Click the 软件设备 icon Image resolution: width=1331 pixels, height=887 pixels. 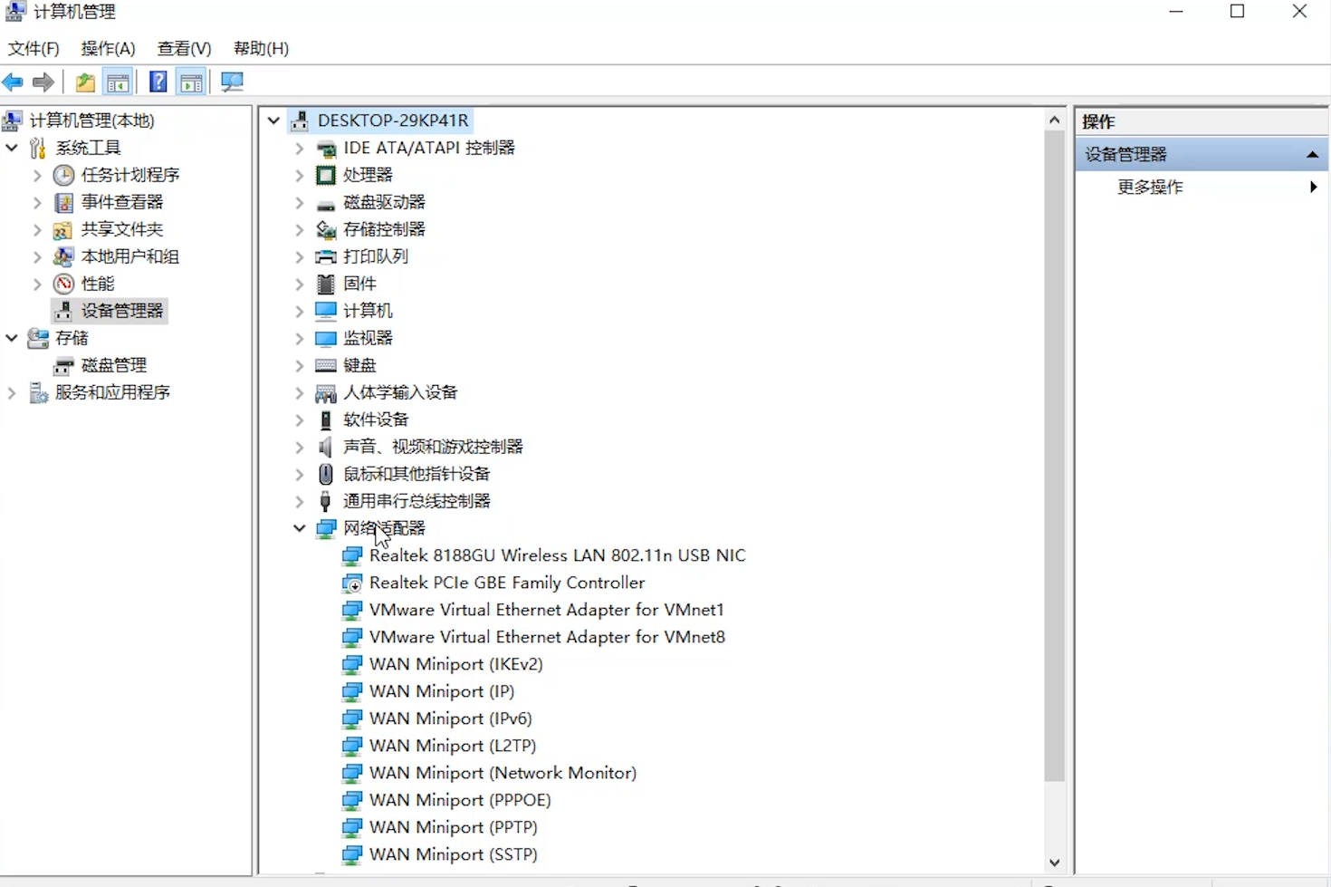pos(326,419)
